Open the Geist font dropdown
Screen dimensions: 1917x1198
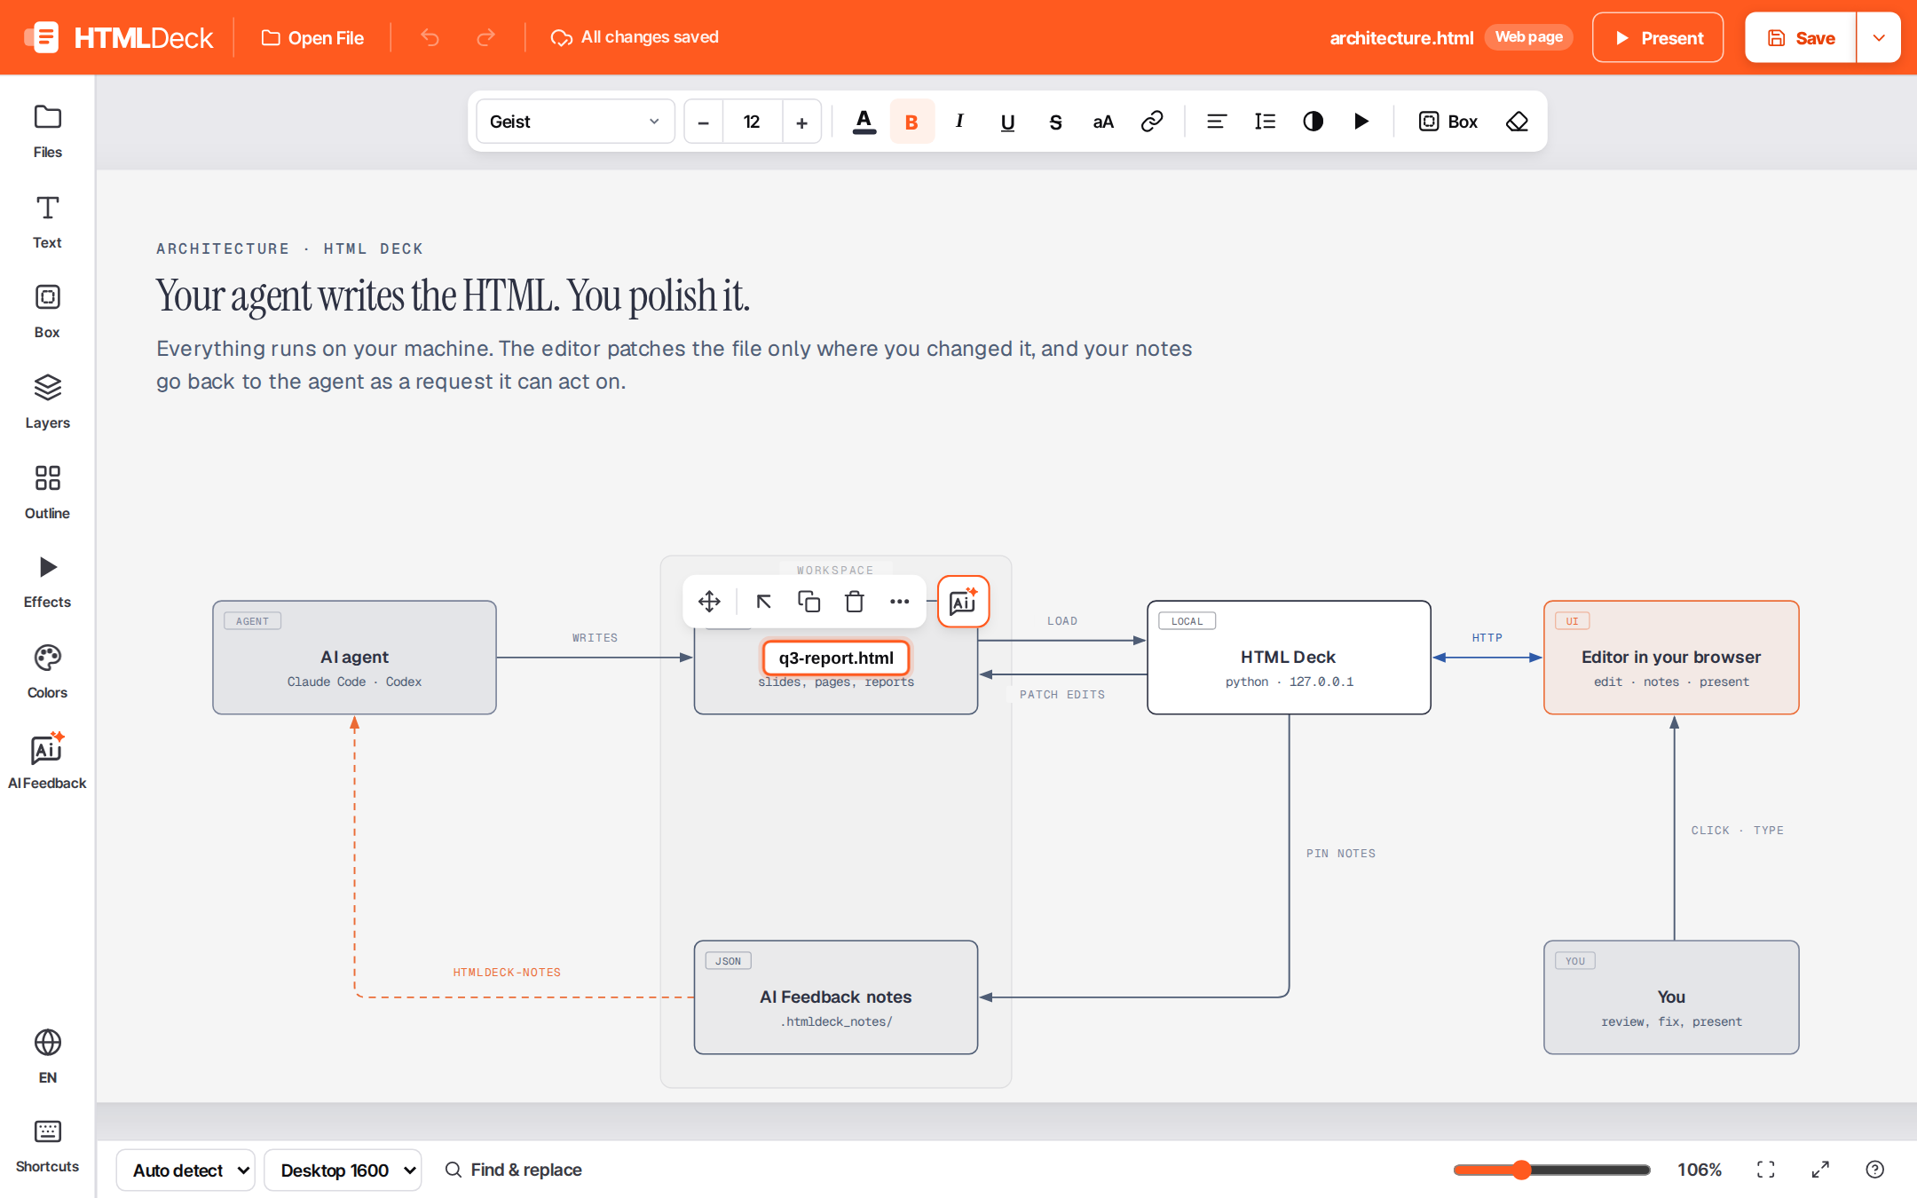coord(575,122)
